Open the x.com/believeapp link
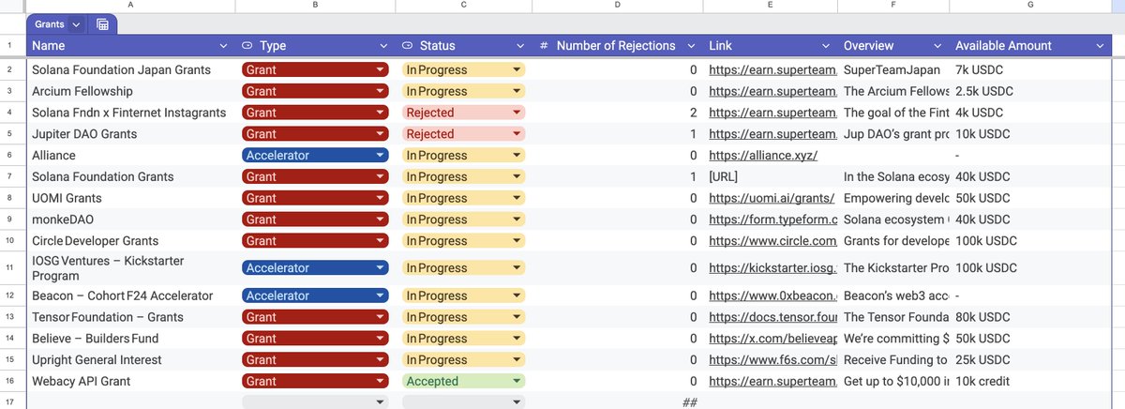The height and width of the screenshot is (409, 1125). point(772,339)
